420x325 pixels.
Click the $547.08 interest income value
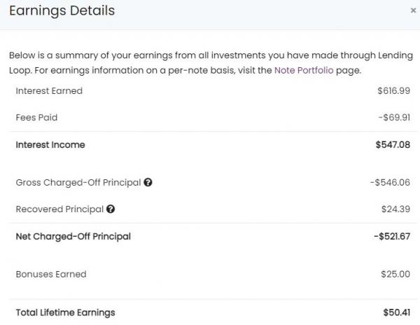(x=393, y=145)
